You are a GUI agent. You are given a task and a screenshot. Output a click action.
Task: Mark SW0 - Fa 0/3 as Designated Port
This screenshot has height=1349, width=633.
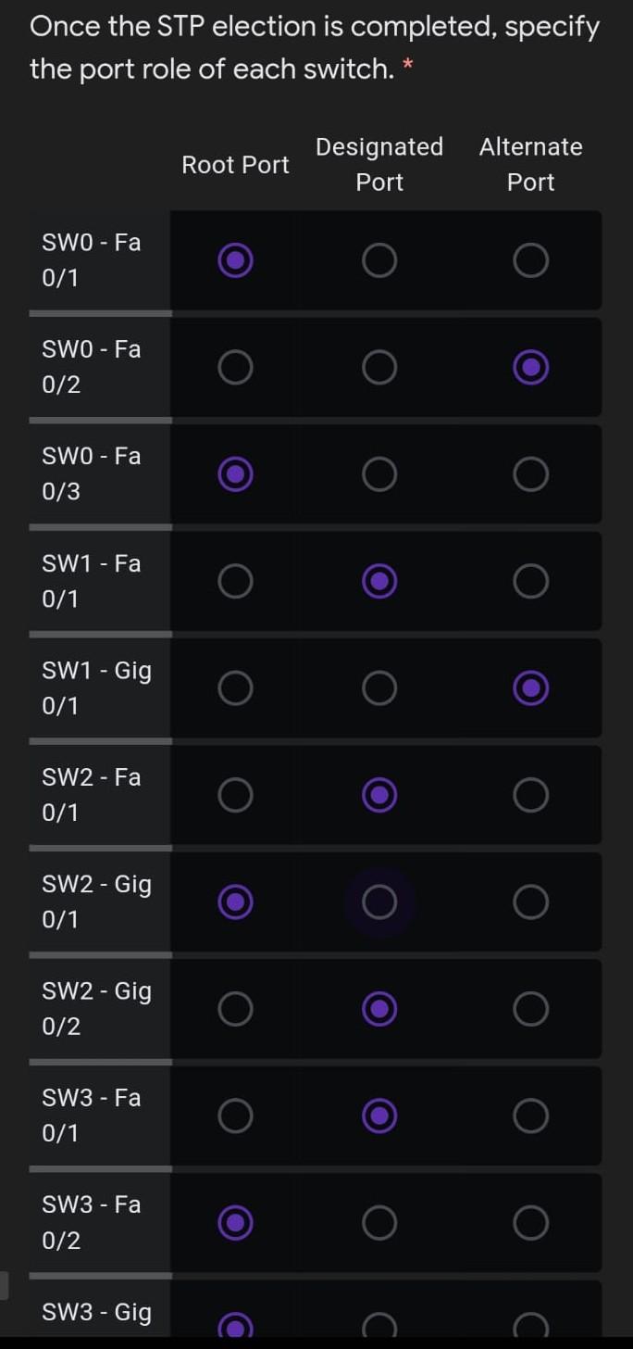[379, 475]
